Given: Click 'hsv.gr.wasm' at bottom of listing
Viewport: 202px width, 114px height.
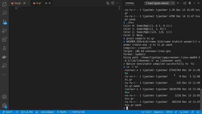Looking at the screenshot, I should click(133, 105).
